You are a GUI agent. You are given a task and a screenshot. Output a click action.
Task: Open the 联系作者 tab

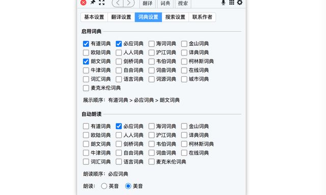[202, 17]
